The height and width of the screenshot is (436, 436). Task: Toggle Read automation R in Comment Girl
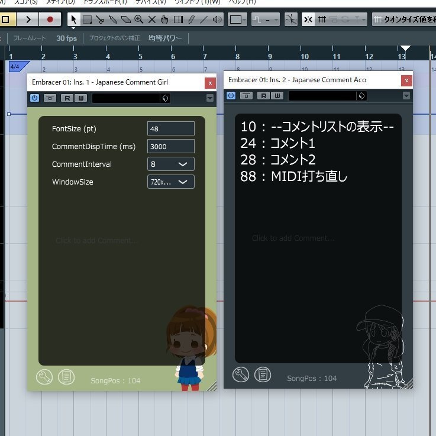(x=67, y=98)
